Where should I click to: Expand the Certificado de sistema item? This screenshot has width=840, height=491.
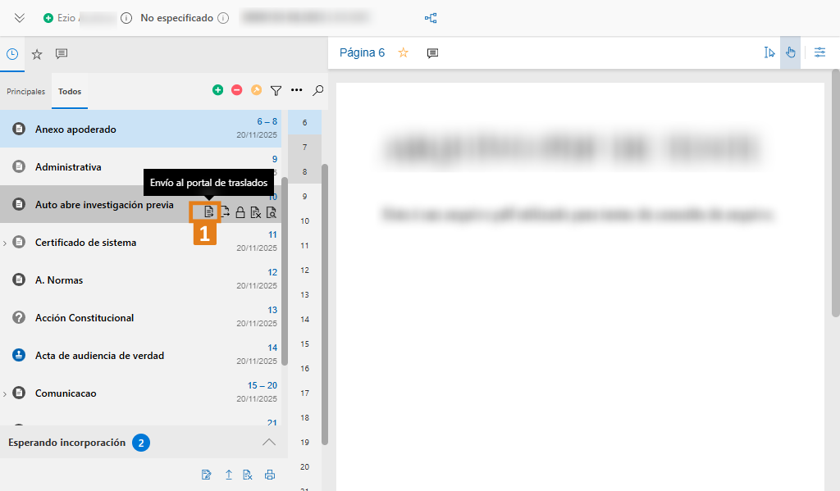coord(6,243)
